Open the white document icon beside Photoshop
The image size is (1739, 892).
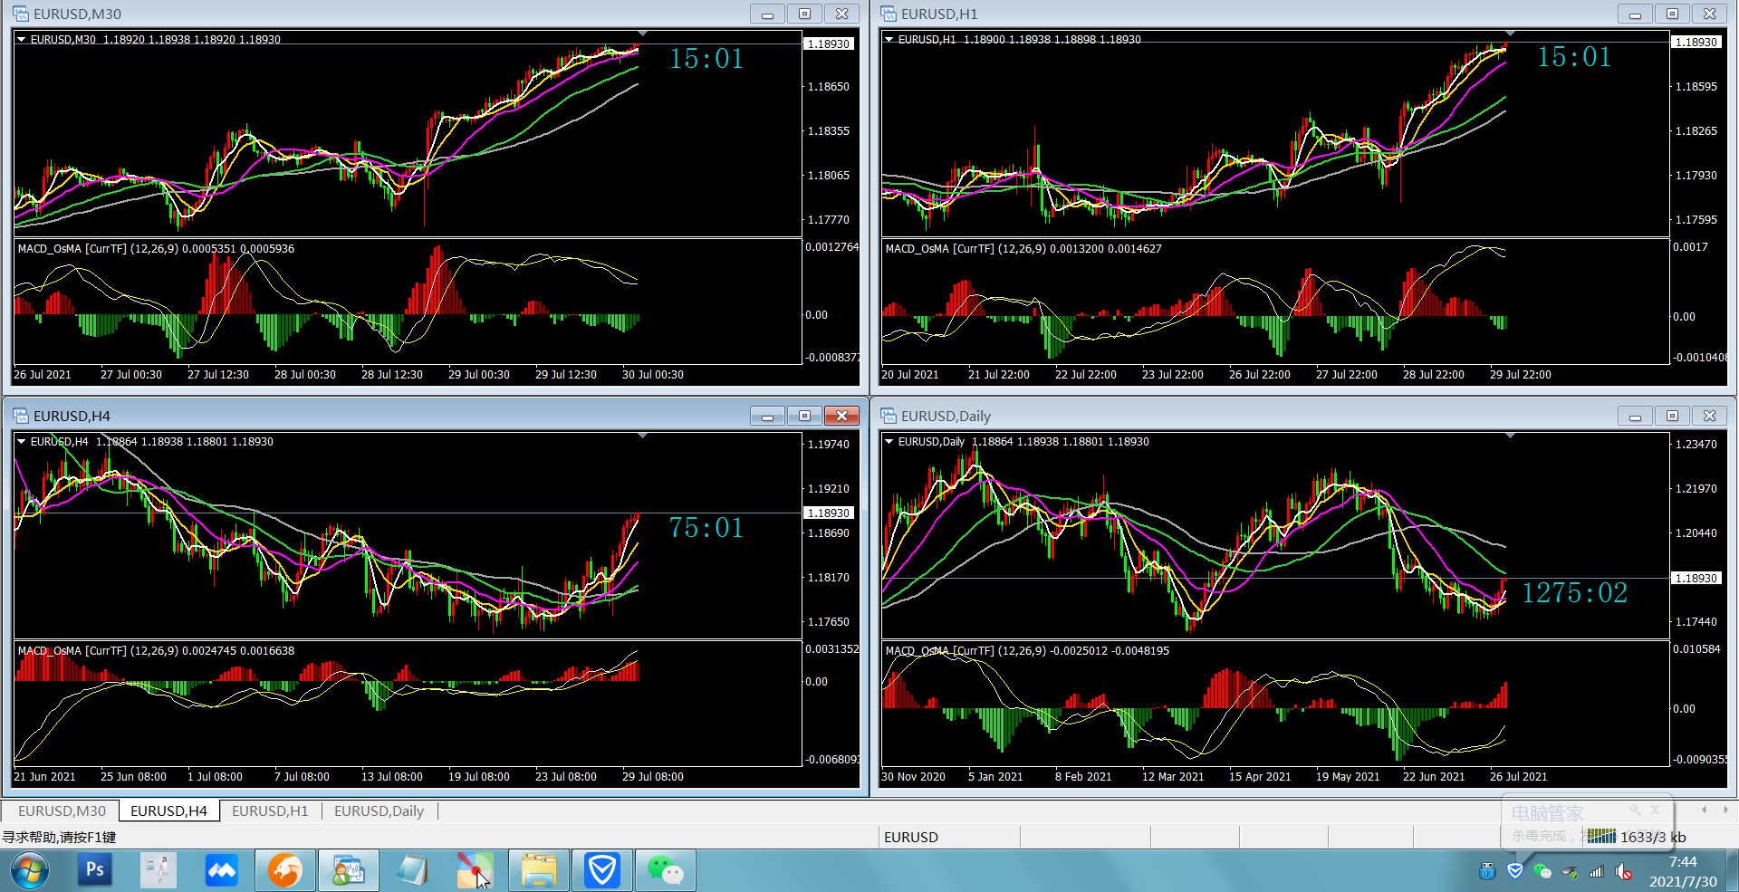[x=159, y=870]
